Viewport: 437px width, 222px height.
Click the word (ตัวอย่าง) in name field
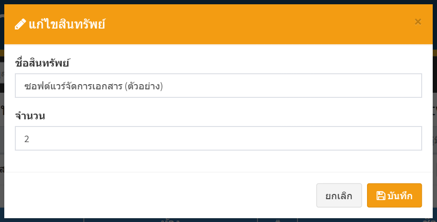[144, 86]
